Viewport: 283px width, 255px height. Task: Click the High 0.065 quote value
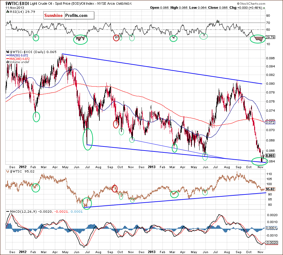[179, 8]
